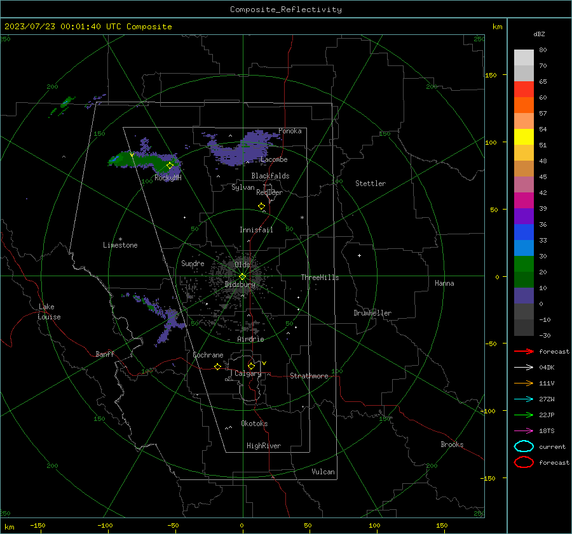This screenshot has height=534, width=572.
Task: Click the Blackfalds town label
Action: point(270,176)
